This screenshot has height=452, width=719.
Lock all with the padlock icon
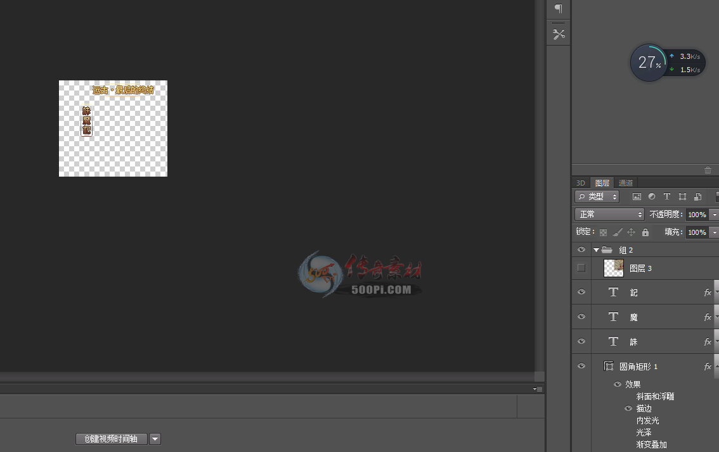click(645, 232)
